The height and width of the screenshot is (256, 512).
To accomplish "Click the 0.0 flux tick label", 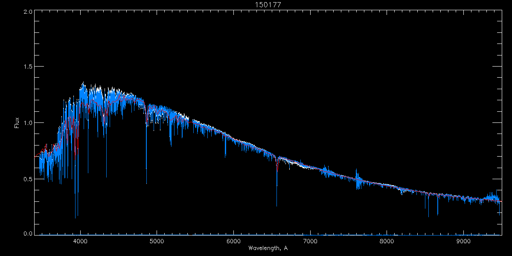I will 28,233.
